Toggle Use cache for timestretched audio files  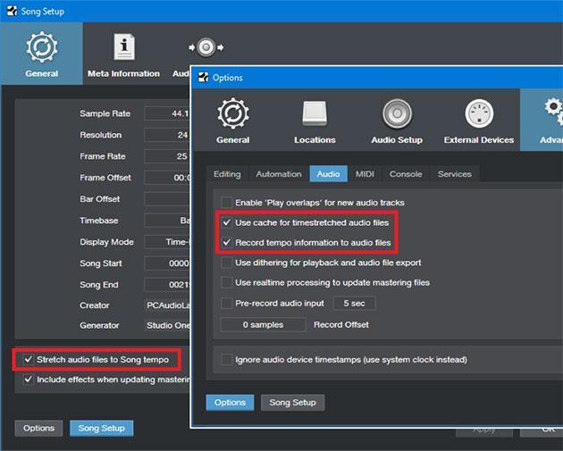click(227, 222)
